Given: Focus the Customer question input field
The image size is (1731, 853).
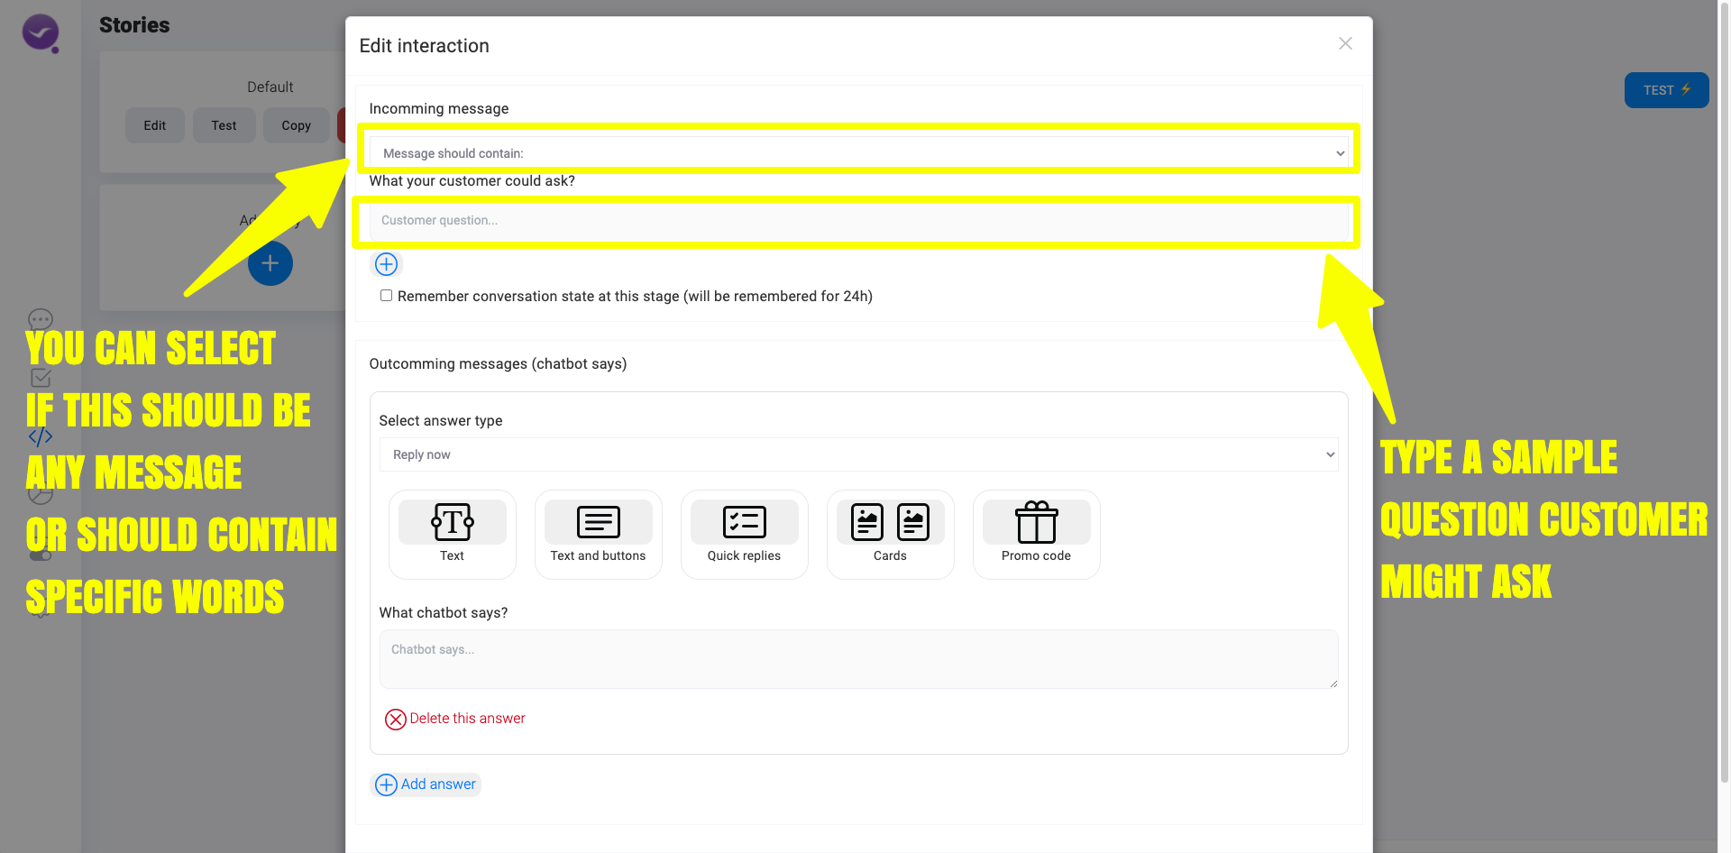Looking at the screenshot, I should pyautogui.click(x=859, y=221).
